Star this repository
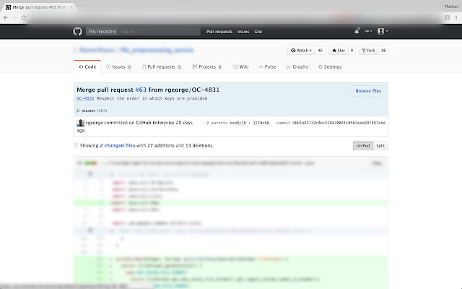 coord(339,51)
